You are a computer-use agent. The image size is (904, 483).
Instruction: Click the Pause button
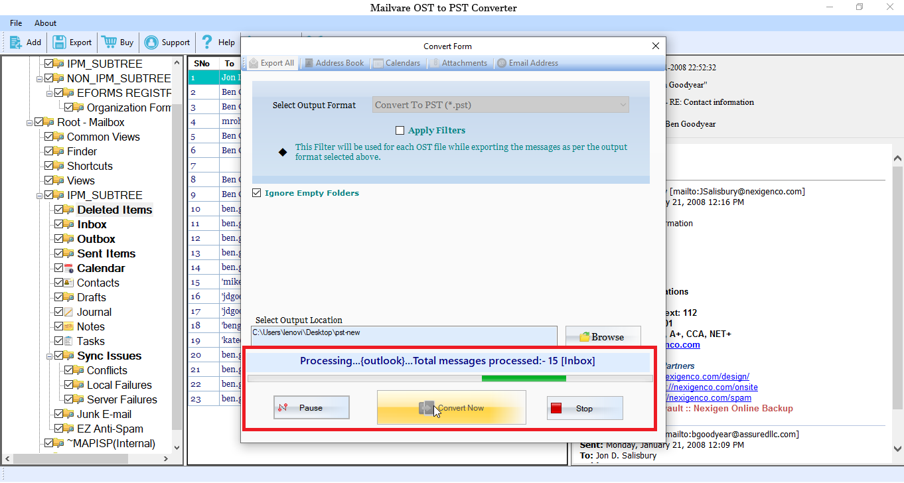311,408
